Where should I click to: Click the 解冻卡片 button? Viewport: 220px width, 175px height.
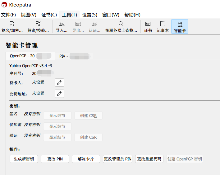[86, 159]
